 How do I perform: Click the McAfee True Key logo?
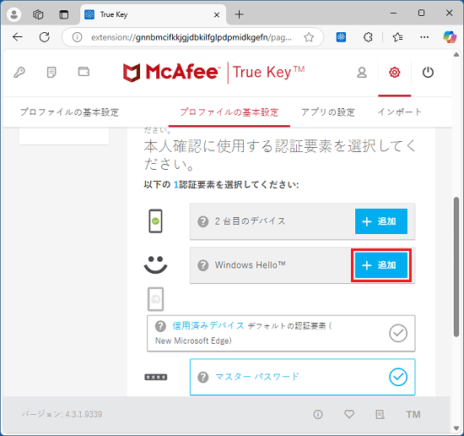[x=213, y=73]
